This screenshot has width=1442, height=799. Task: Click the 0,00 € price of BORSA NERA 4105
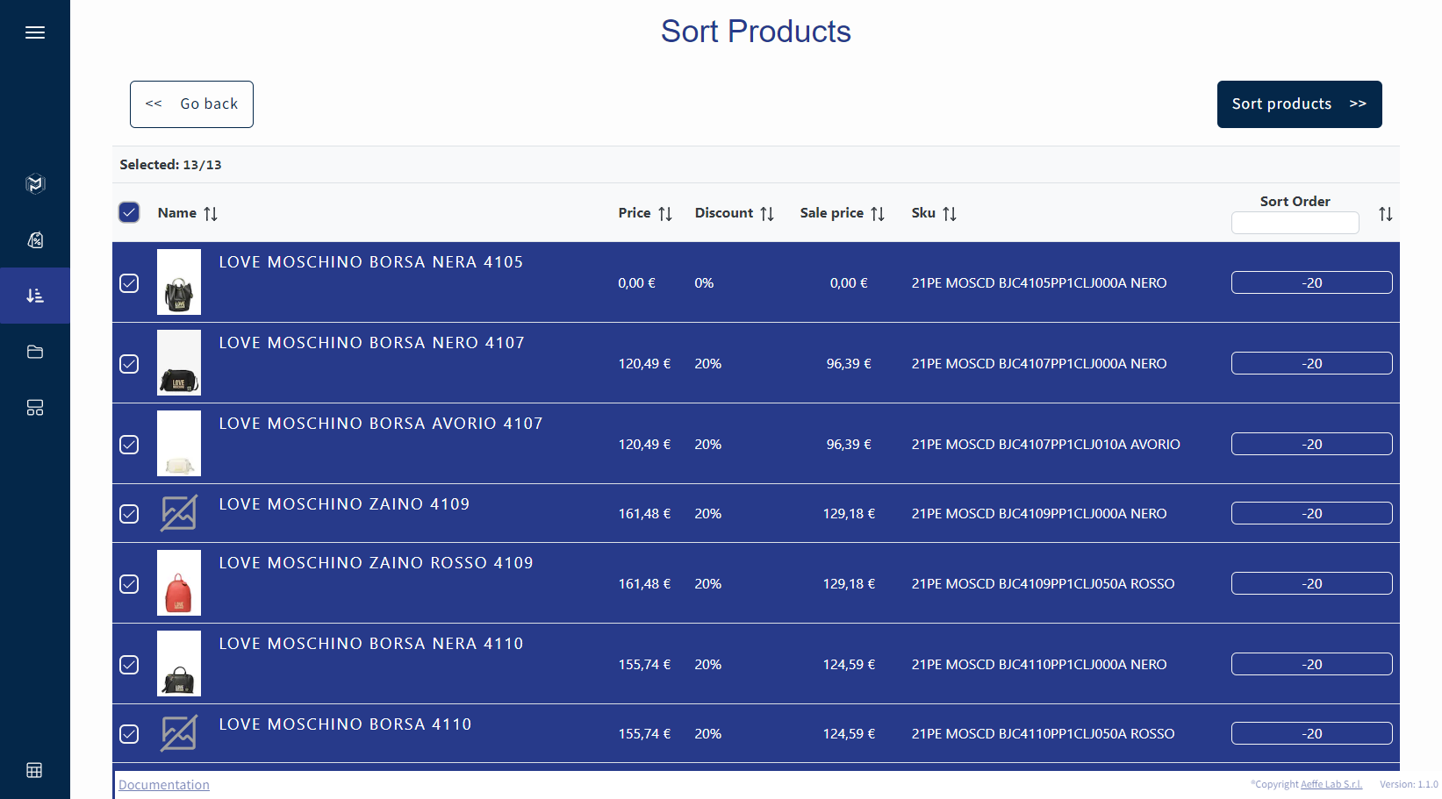point(637,283)
